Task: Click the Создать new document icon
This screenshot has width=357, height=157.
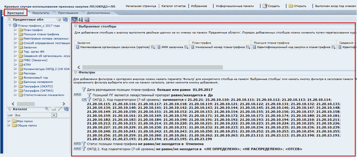Action: coord(265,6)
